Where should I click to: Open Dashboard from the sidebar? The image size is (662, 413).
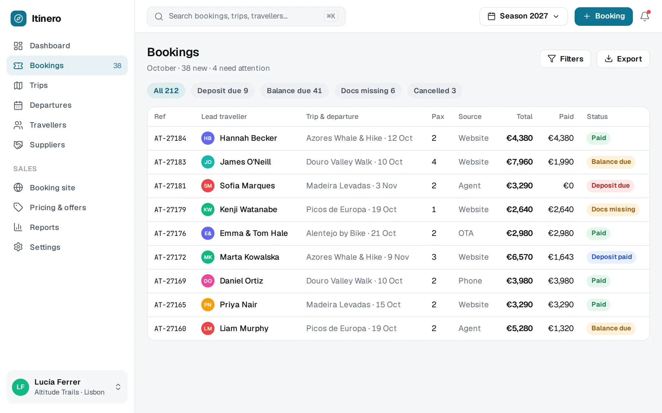(67, 46)
